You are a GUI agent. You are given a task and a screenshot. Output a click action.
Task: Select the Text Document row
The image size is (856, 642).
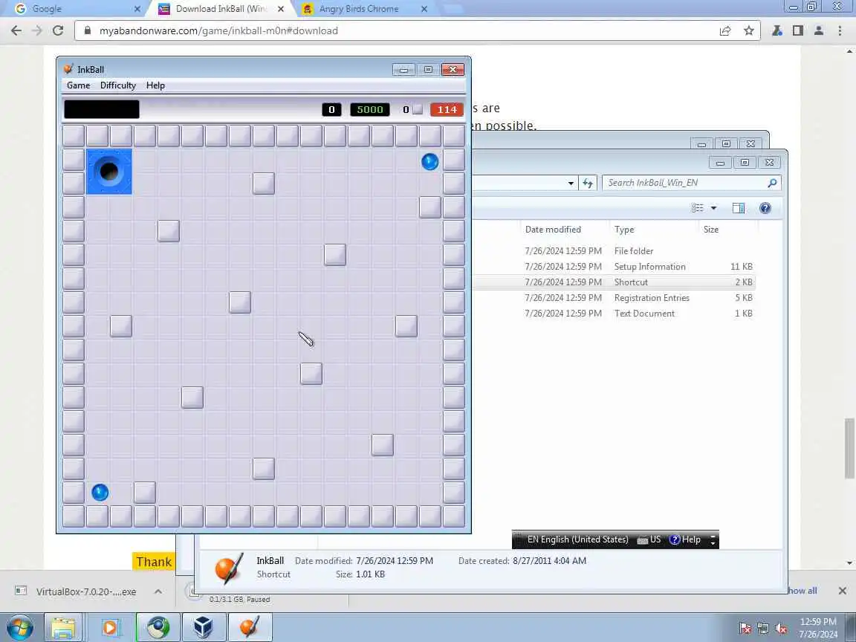click(614, 314)
